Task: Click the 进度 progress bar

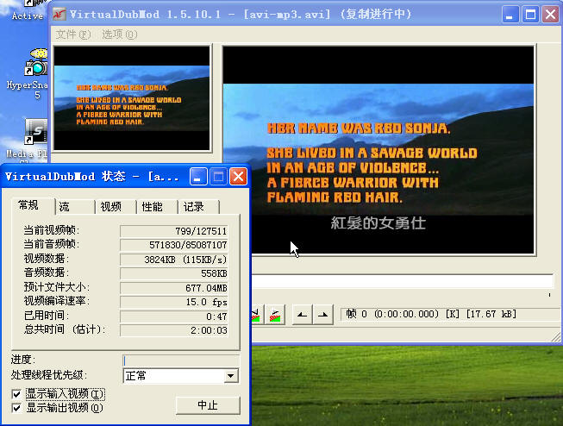Action: (x=181, y=360)
